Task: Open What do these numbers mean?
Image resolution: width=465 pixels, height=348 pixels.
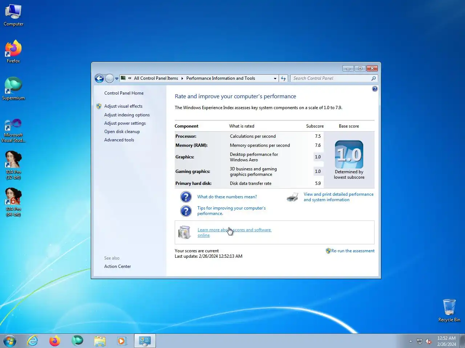Action: click(x=227, y=197)
